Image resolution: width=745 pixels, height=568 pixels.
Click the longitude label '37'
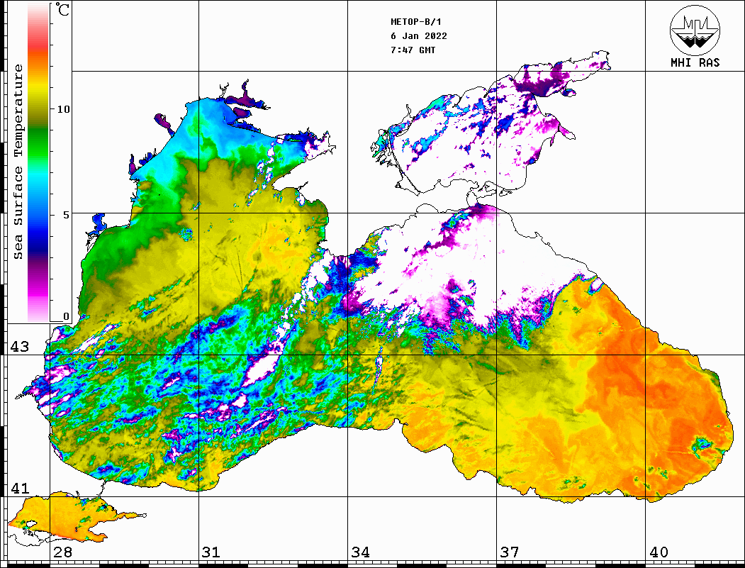(510, 552)
